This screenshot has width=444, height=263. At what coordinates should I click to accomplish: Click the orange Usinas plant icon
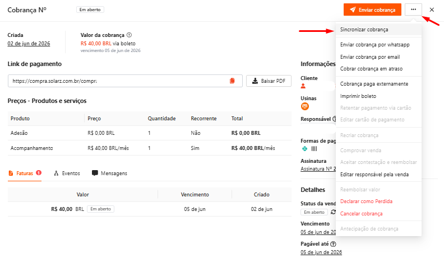pyautogui.click(x=304, y=106)
